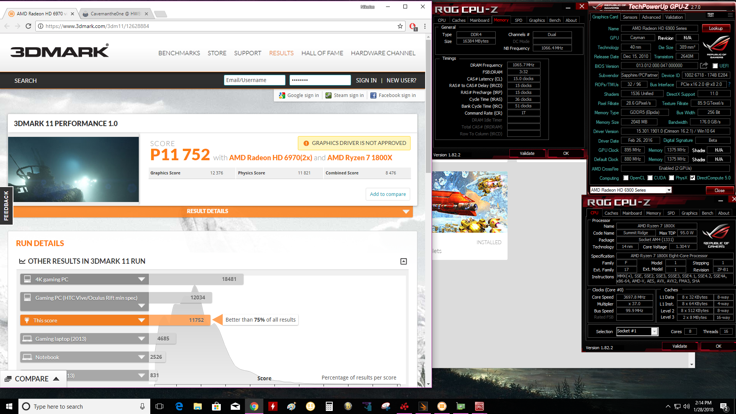Image resolution: width=736 pixels, height=414 pixels.
Task: Open Task View on taskbar
Action: coord(159,406)
